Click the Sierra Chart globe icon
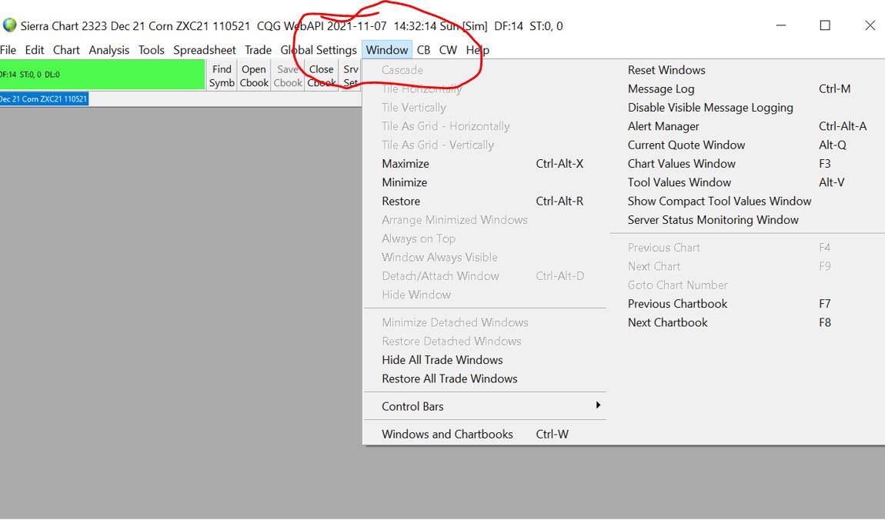 click(9, 25)
